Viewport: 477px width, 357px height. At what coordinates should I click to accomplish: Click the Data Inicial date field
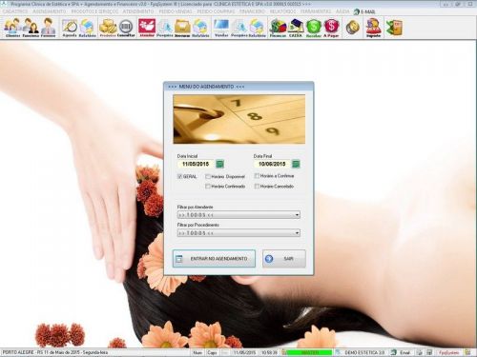click(196, 164)
